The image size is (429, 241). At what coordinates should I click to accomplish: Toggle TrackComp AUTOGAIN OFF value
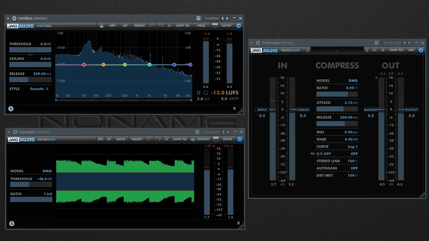tap(354, 168)
